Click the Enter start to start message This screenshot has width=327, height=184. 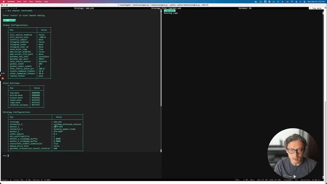[x=24, y=15]
